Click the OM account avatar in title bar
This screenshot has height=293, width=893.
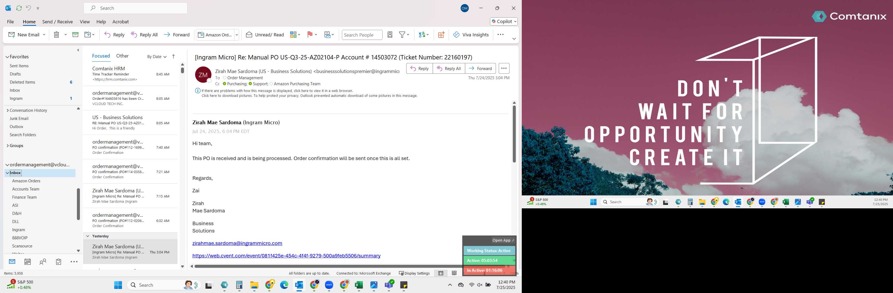click(464, 8)
